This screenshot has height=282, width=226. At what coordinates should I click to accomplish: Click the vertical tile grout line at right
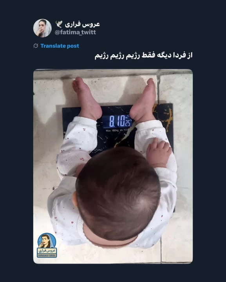[159, 86]
